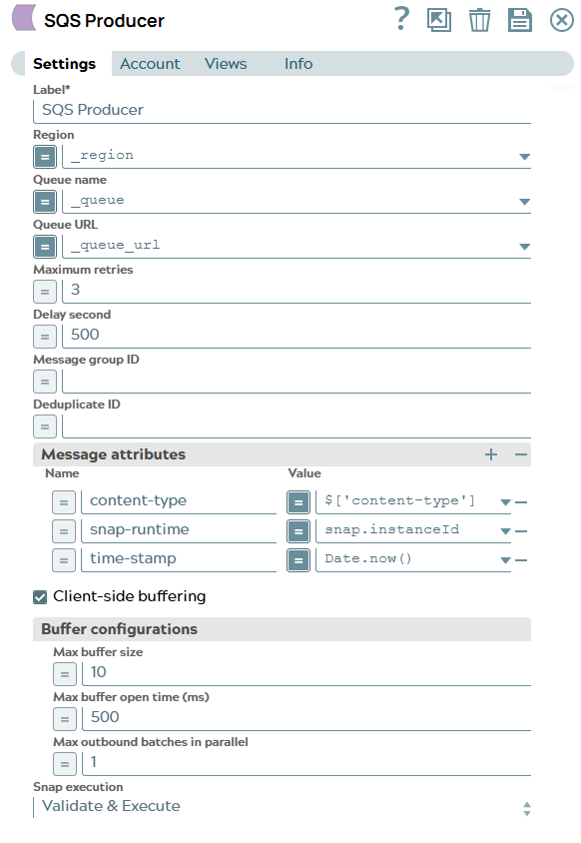This screenshot has height=843, width=581.
Task: Save the snap settings
Action: (x=519, y=20)
